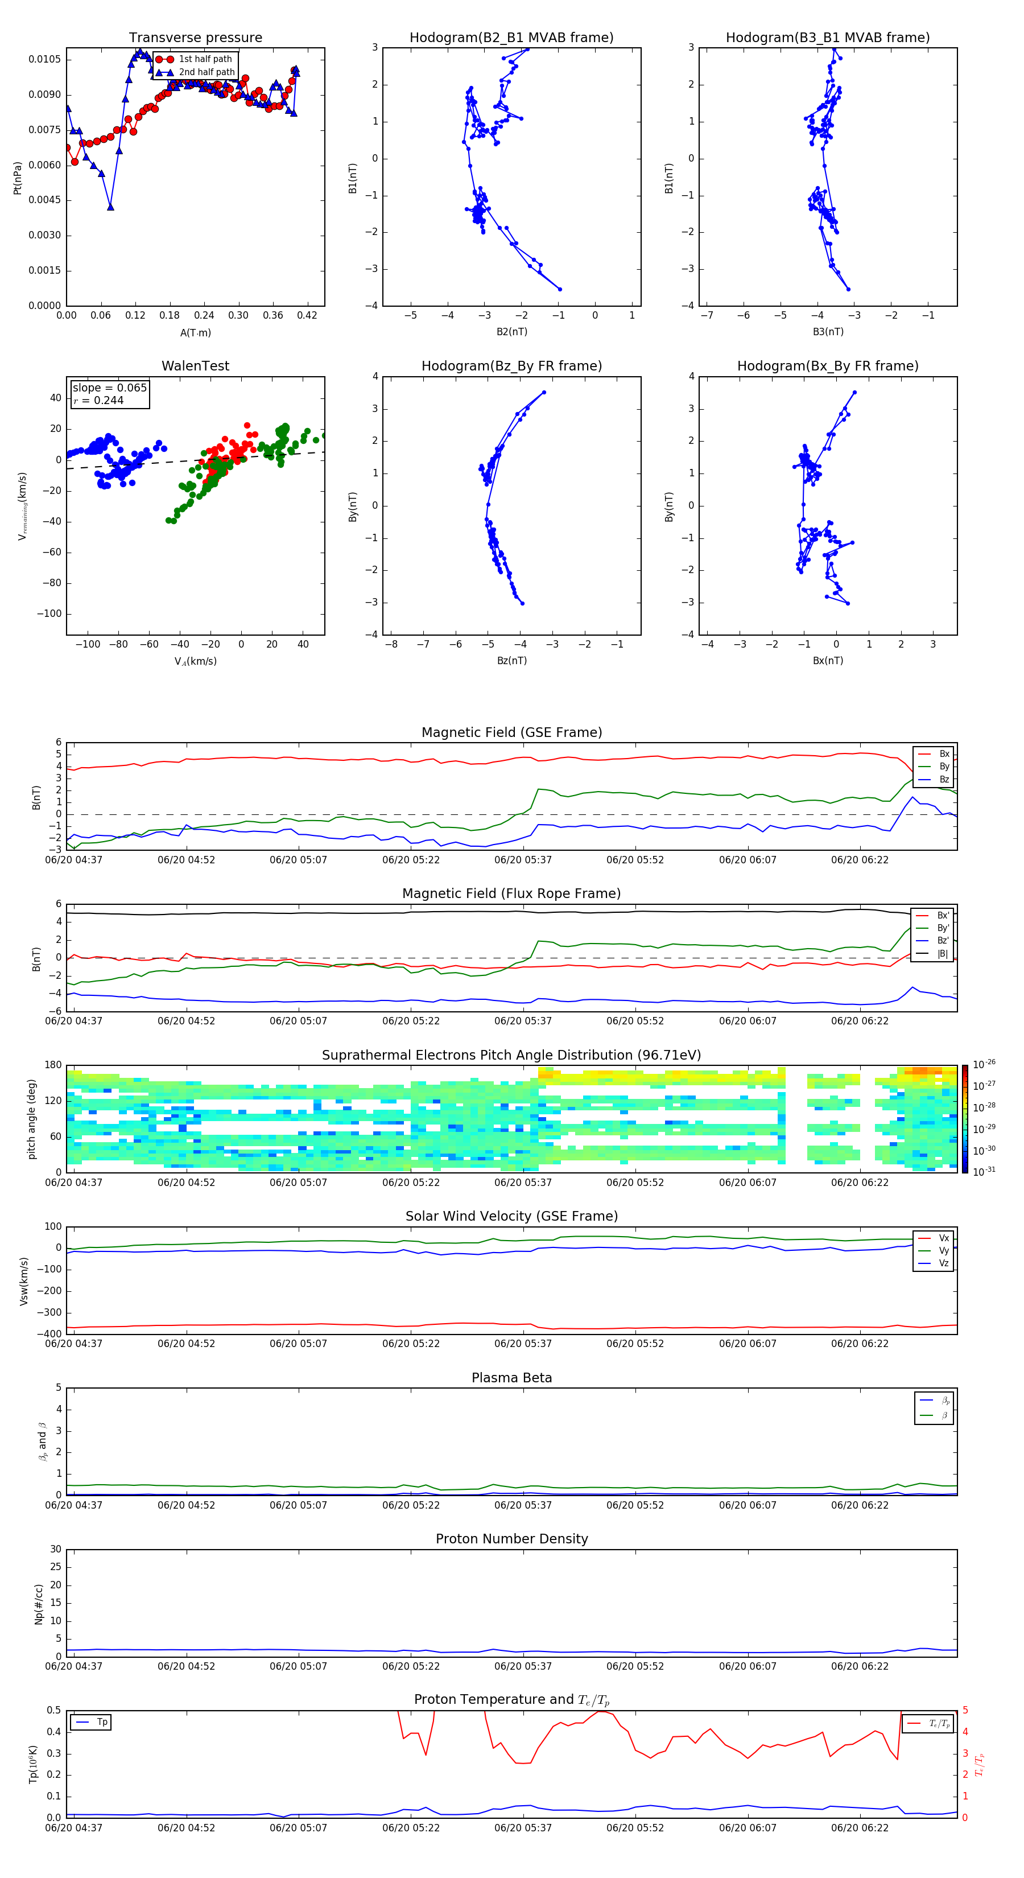The image size is (1024, 1878).
Task: Click the 'Hodogram(Bx_By FR frame)' title
Action: coord(828,366)
